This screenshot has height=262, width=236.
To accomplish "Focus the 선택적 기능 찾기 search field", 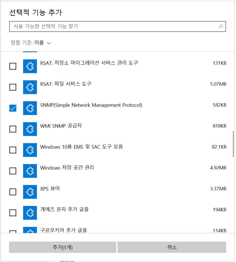I will coord(118,26).
